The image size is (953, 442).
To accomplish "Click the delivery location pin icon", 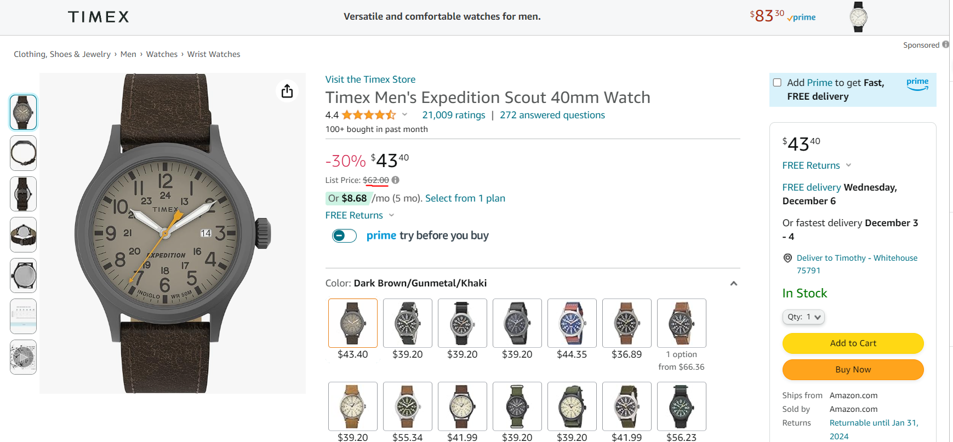I will 787,258.
